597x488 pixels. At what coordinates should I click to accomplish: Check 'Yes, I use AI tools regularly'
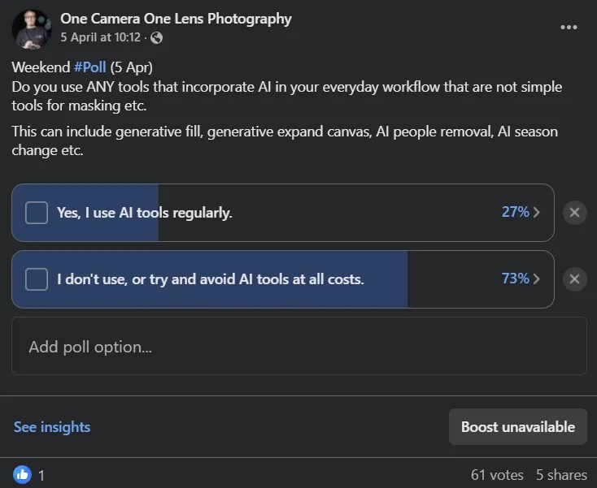(37, 213)
